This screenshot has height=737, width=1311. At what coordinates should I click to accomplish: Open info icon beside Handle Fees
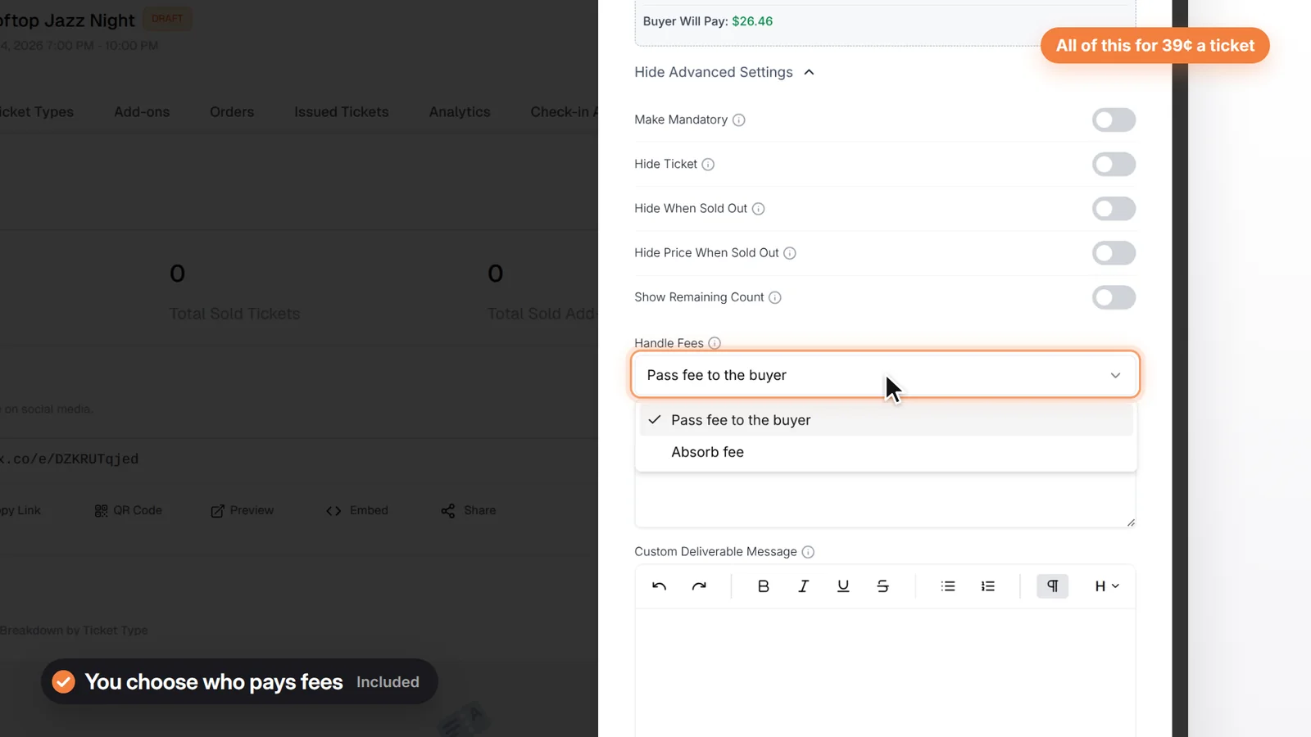click(714, 343)
